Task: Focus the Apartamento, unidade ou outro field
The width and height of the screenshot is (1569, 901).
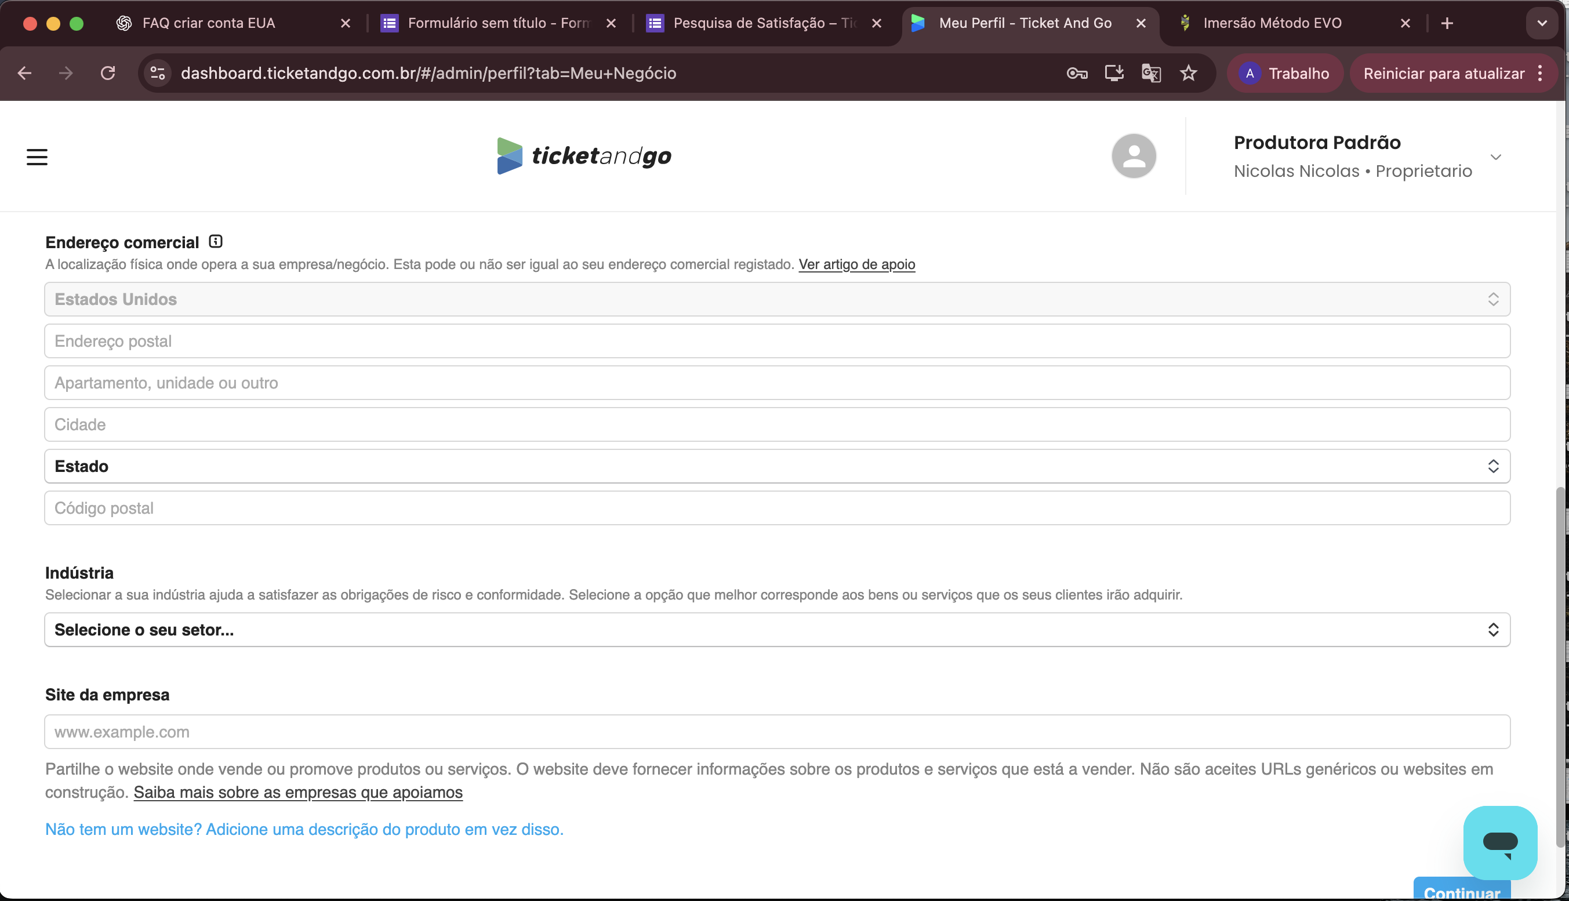Action: click(x=777, y=383)
